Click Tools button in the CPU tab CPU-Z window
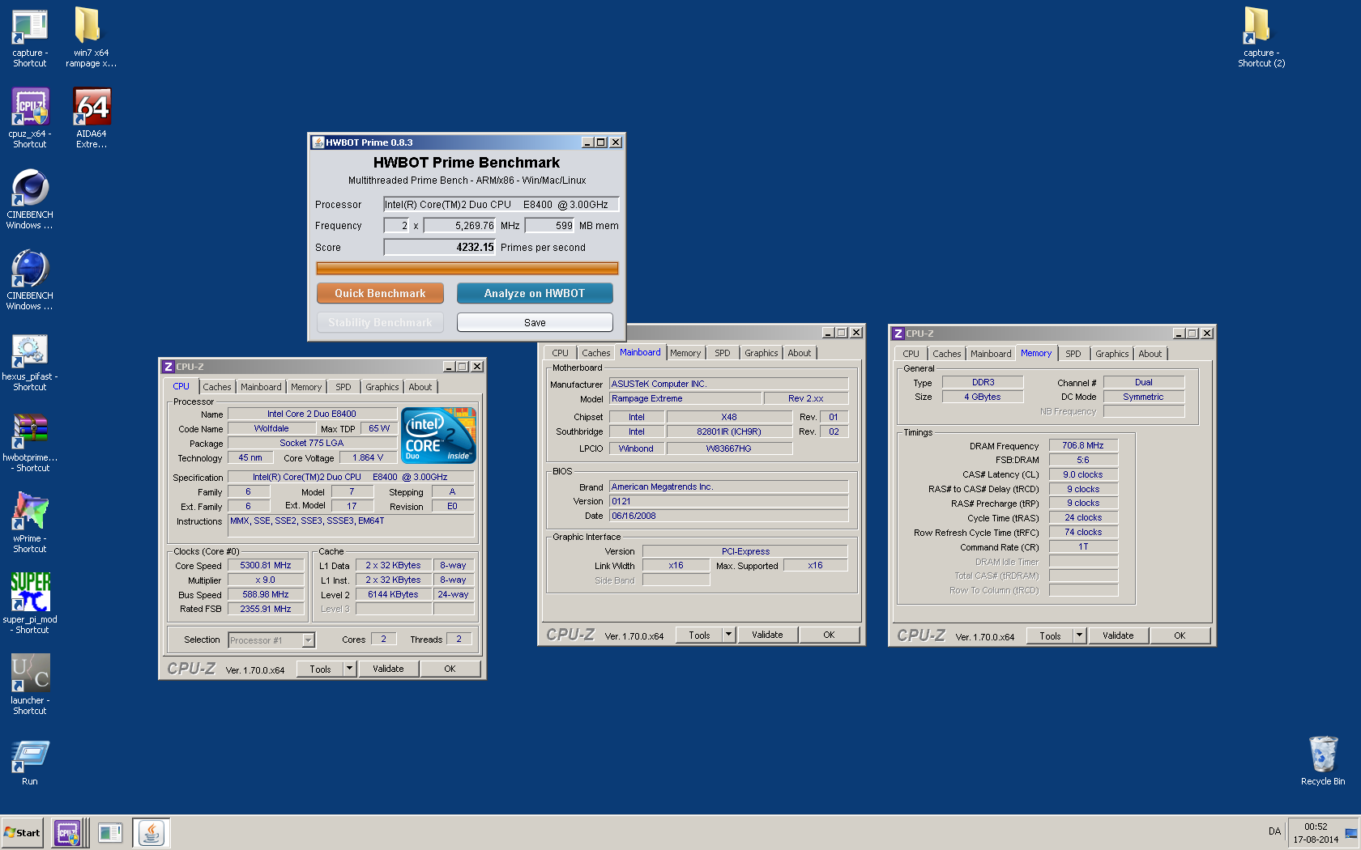Screen dimensions: 1361x850 click(320, 669)
